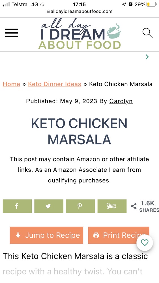Save the recipe to Yummly

pos(112,206)
